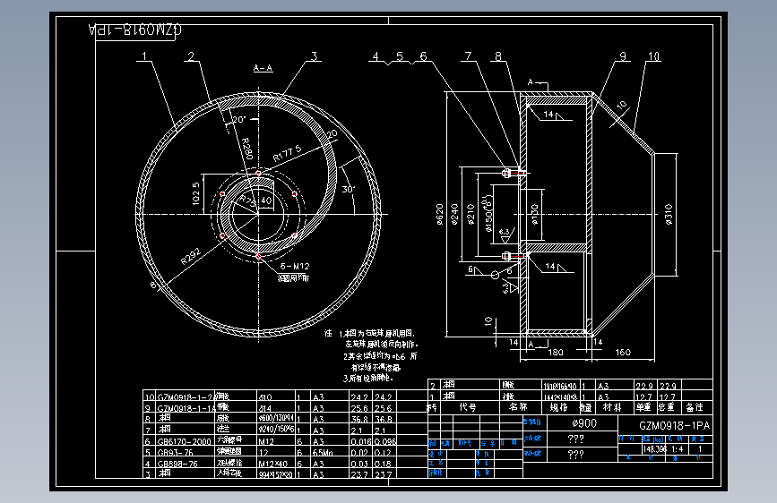777x503 pixels.
Task: Select the 6-M12 hole callout
Action: (x=294, y=266)
